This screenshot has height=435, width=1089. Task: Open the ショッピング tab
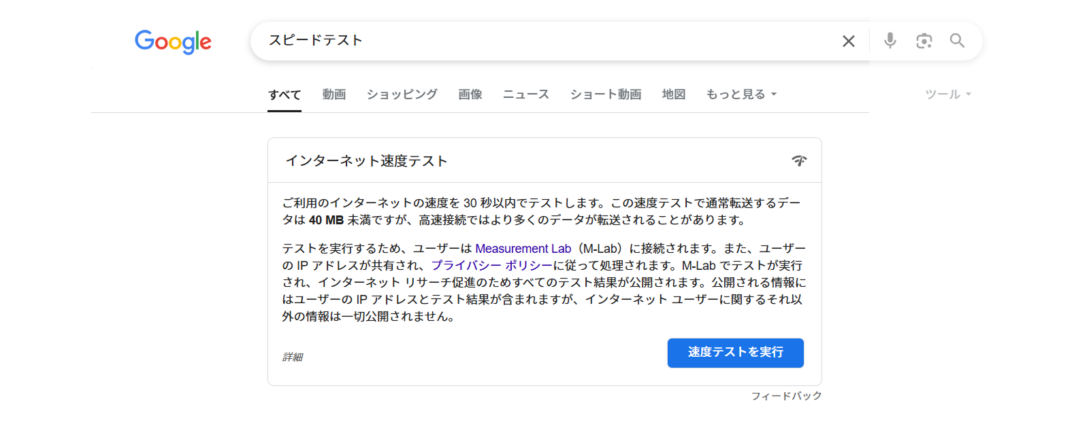[402, 94]
